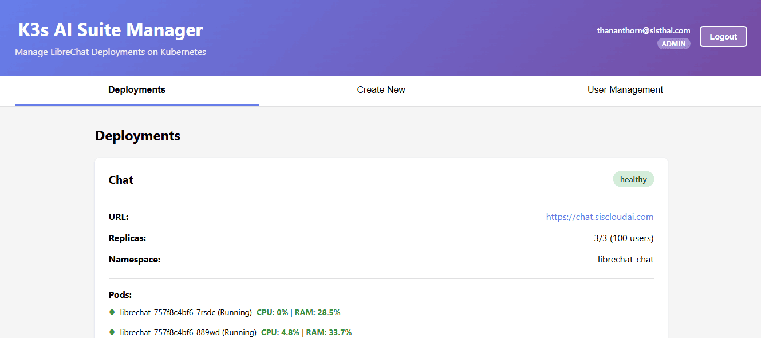Switch to the Deployments tab
The height and width of the screenshot is (338, 761).
coord(137,90)
